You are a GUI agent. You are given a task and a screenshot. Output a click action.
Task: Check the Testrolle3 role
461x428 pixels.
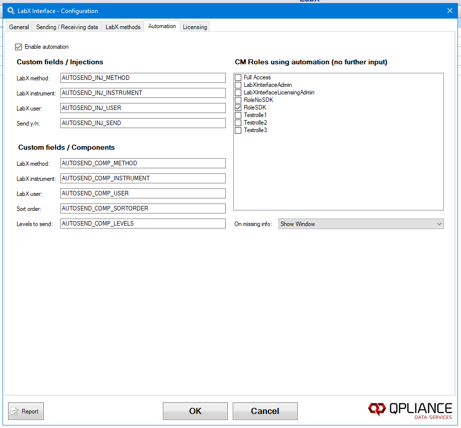(x=238, y=131)
